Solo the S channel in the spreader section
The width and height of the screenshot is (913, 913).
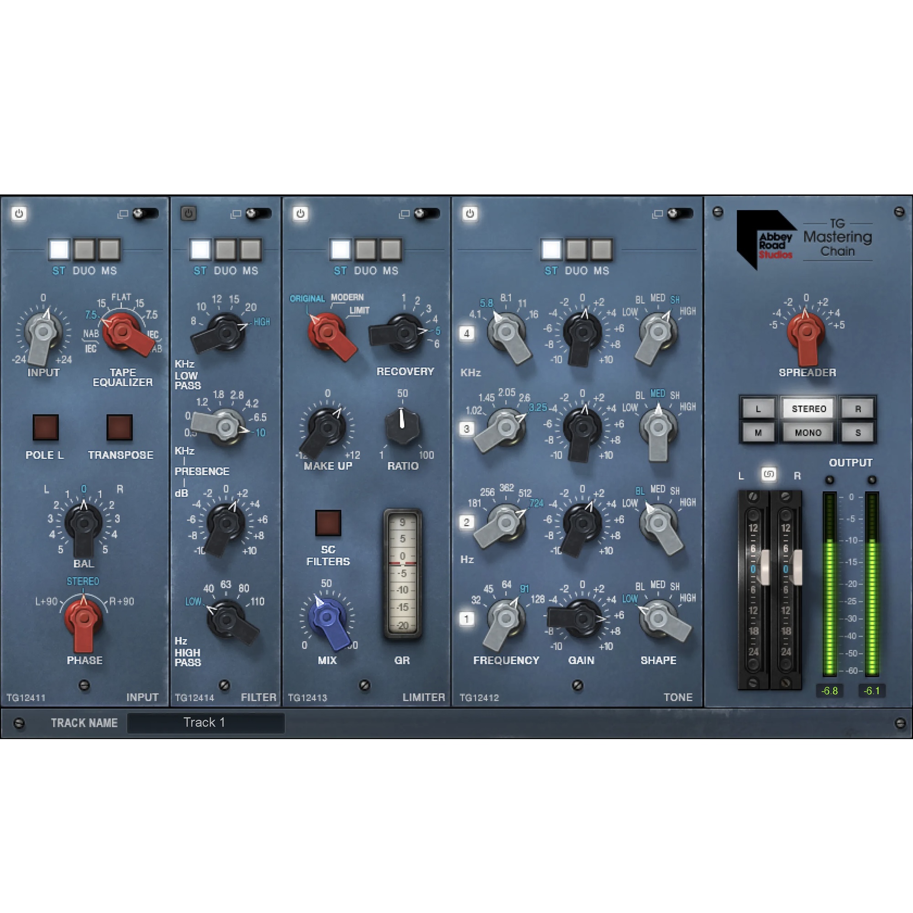point(858,432)
